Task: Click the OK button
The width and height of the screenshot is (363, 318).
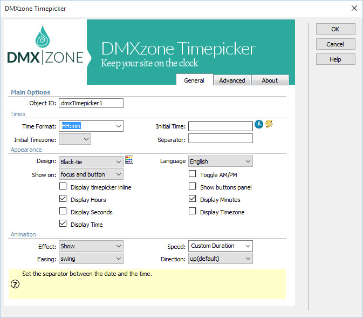Action: click(335, 29)
